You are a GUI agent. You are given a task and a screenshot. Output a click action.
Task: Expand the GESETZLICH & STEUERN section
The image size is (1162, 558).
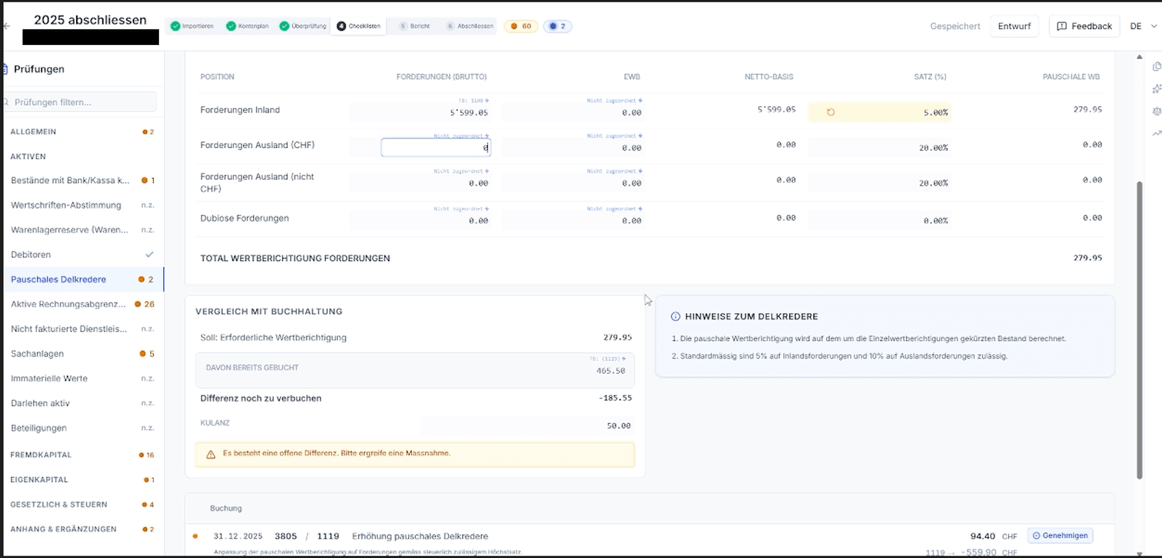point(82,504)
